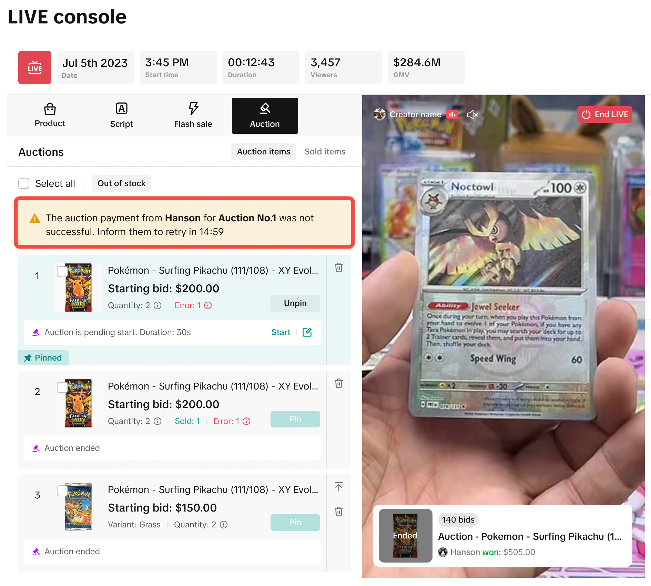Select the checkbox on auction item 2

tap(62, 387)
